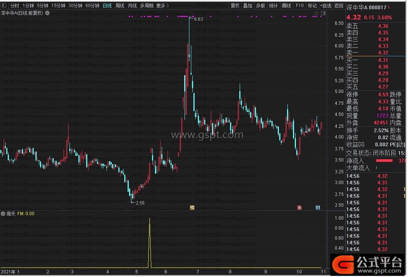Click the 画线 draw line button
Image resolution: width=408 pixels, height=277 pixels.
coord(286,6)
